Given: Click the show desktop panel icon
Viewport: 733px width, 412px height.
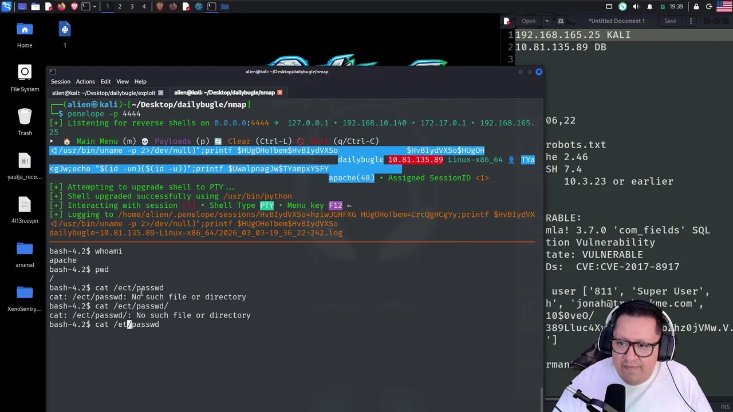Looking at the screenshot, I should (22, 6).
